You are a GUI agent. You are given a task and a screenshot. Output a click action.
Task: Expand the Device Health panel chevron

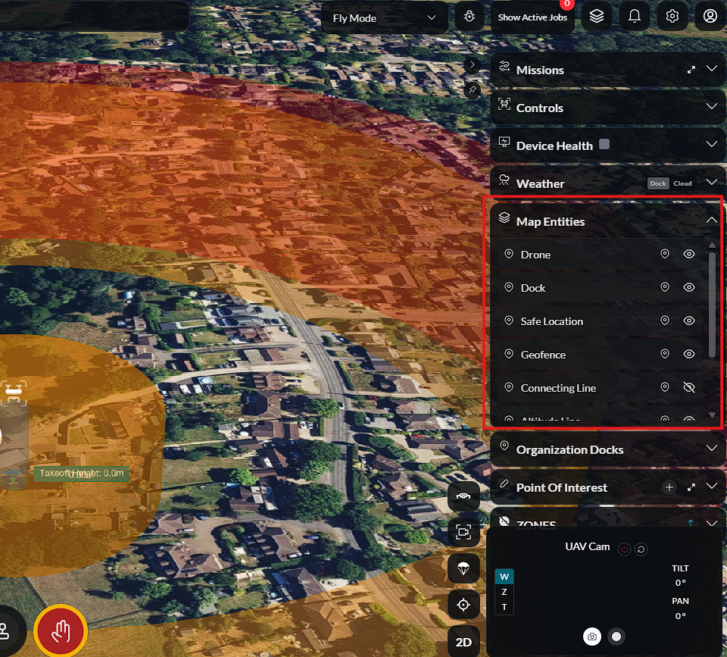tap(711, 144)
